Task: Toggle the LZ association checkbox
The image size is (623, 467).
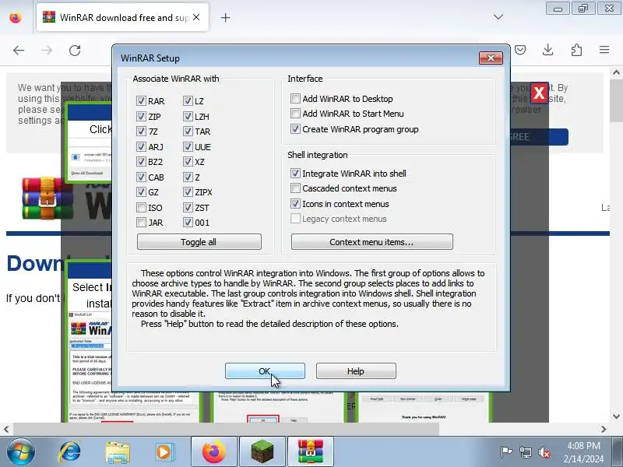Action: coord(188,101)
